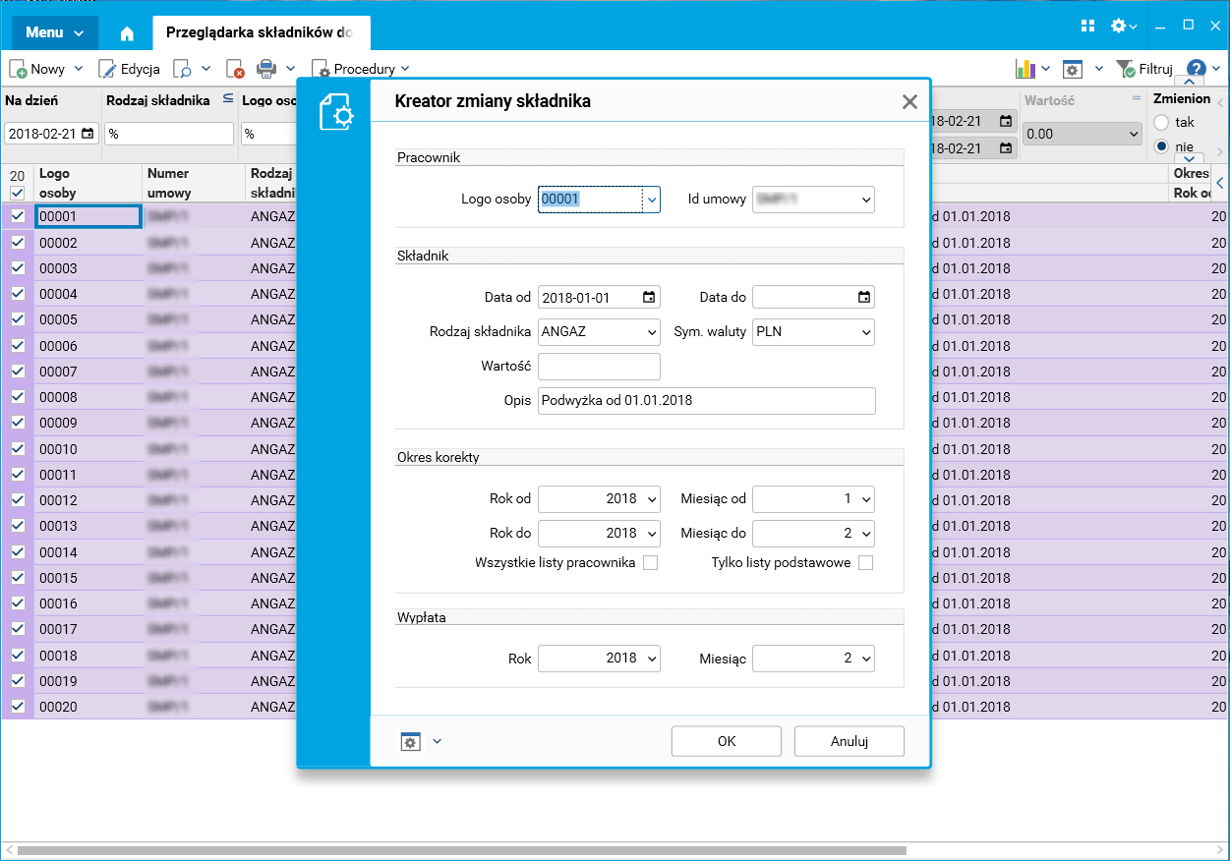Image resolution: width=1230 pixels, height=861 pixels.
Task: Click the filter panel scroll-right arrow
Action: pyautogui.click(x=1221, y=151)
